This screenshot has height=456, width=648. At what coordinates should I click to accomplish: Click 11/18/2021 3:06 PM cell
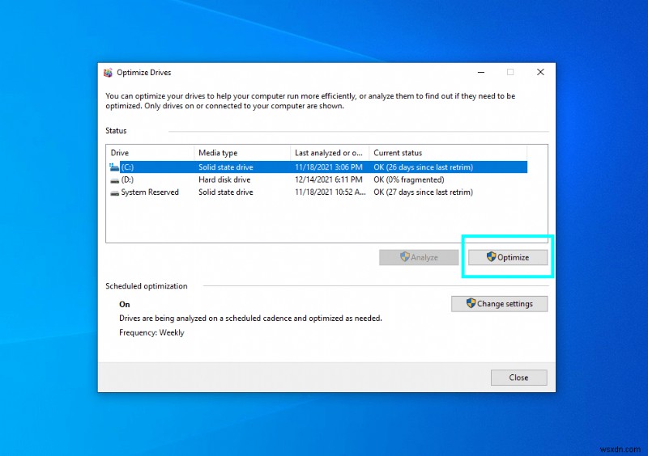tap(329, 167)
